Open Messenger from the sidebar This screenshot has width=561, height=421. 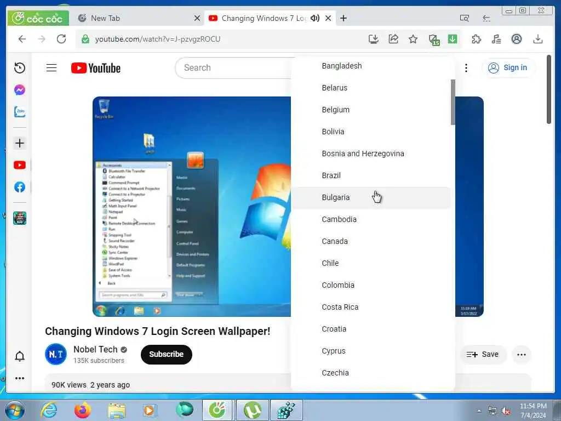(20, 90)
